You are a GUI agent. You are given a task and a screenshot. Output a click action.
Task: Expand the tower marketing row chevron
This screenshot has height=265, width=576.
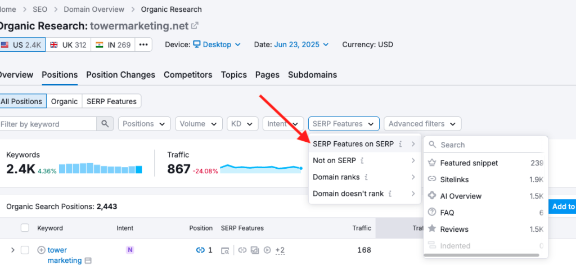click(13, 250)
